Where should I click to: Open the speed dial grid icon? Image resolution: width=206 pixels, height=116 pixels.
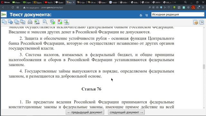point(18,7)
